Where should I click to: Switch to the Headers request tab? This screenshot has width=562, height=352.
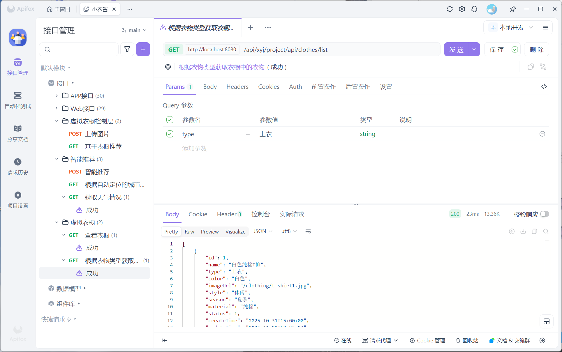click(237, 87)
